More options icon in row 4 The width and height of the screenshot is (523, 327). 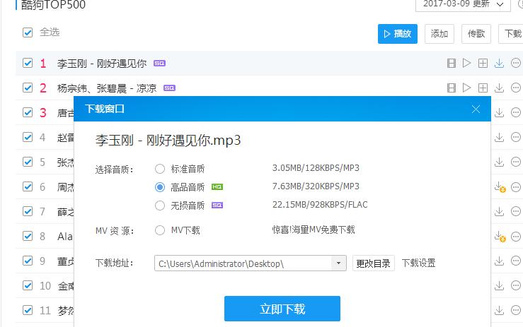[516, 137]
